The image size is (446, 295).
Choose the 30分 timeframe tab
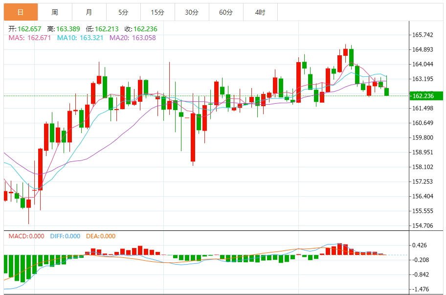coord(192,12)
